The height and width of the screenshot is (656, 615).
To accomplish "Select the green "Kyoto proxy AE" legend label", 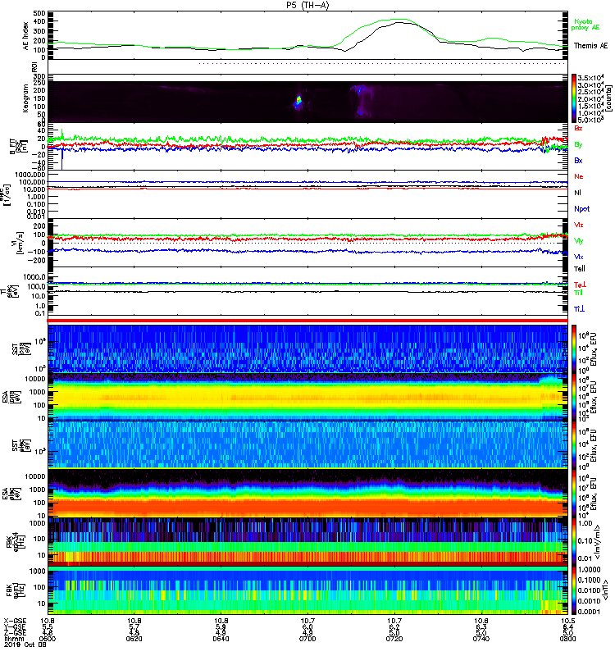I will point(585,25).
